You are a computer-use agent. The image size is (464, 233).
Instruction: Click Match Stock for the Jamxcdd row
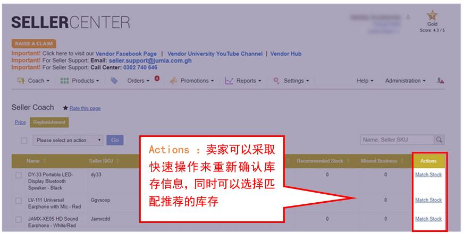point(428,219)
